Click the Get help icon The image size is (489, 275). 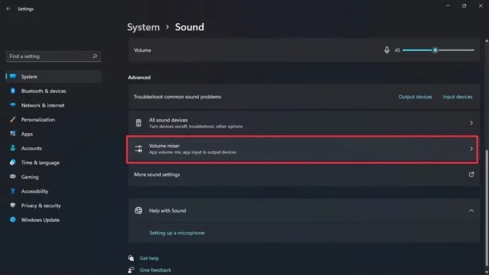131,258
